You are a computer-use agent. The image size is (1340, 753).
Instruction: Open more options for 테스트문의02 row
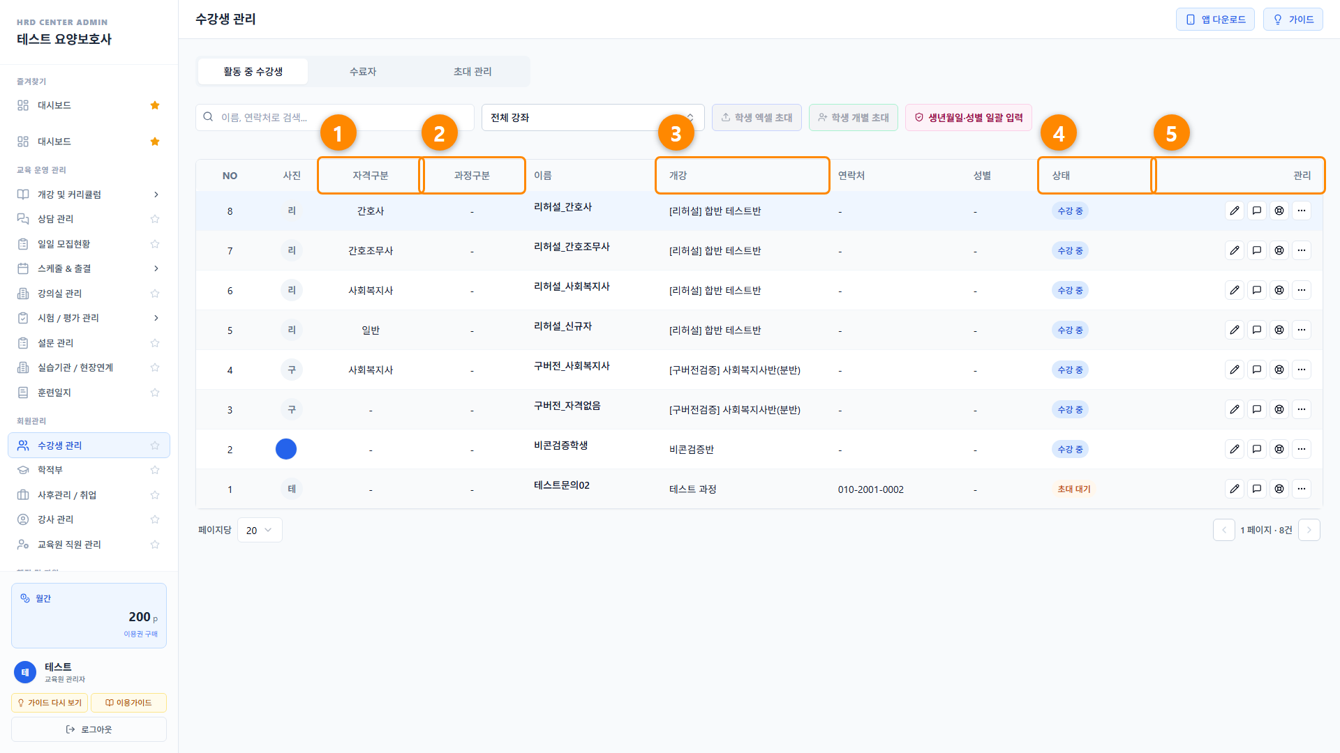1302,489
